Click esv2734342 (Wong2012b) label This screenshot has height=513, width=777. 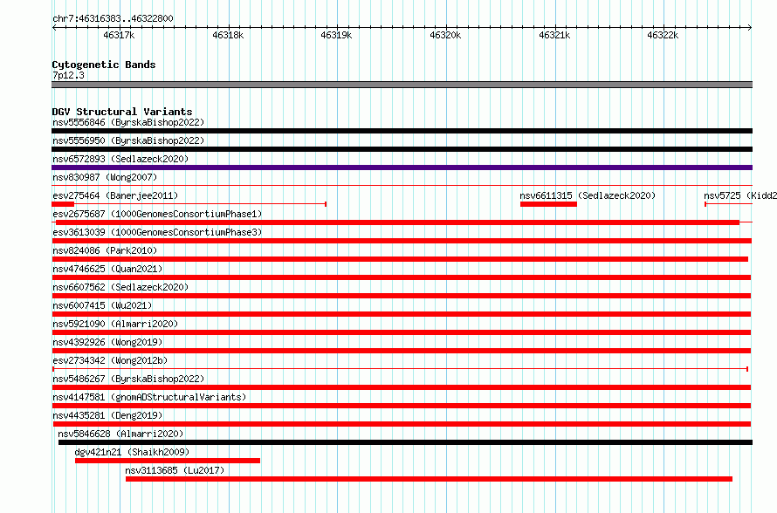(x=110, y=360)
